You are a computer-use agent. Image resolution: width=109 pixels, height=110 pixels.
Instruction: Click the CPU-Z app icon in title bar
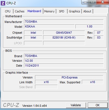point(3,3)
